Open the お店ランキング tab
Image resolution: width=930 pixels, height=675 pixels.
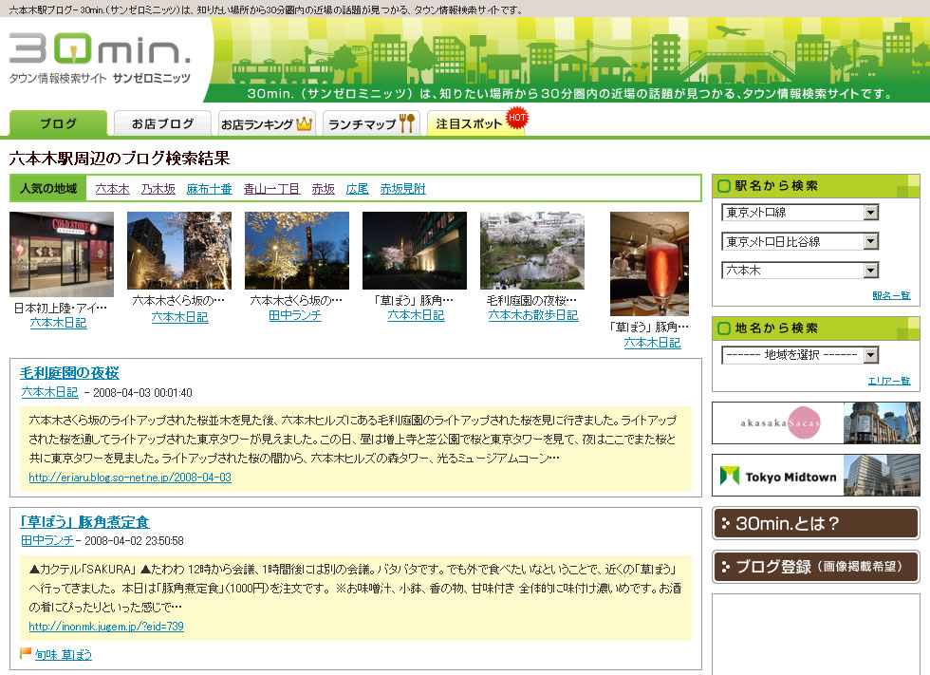(267, 123)
